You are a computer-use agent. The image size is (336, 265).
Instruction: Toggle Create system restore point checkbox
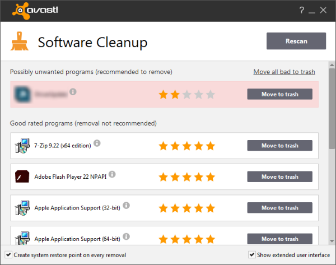[x=7, y=255]
